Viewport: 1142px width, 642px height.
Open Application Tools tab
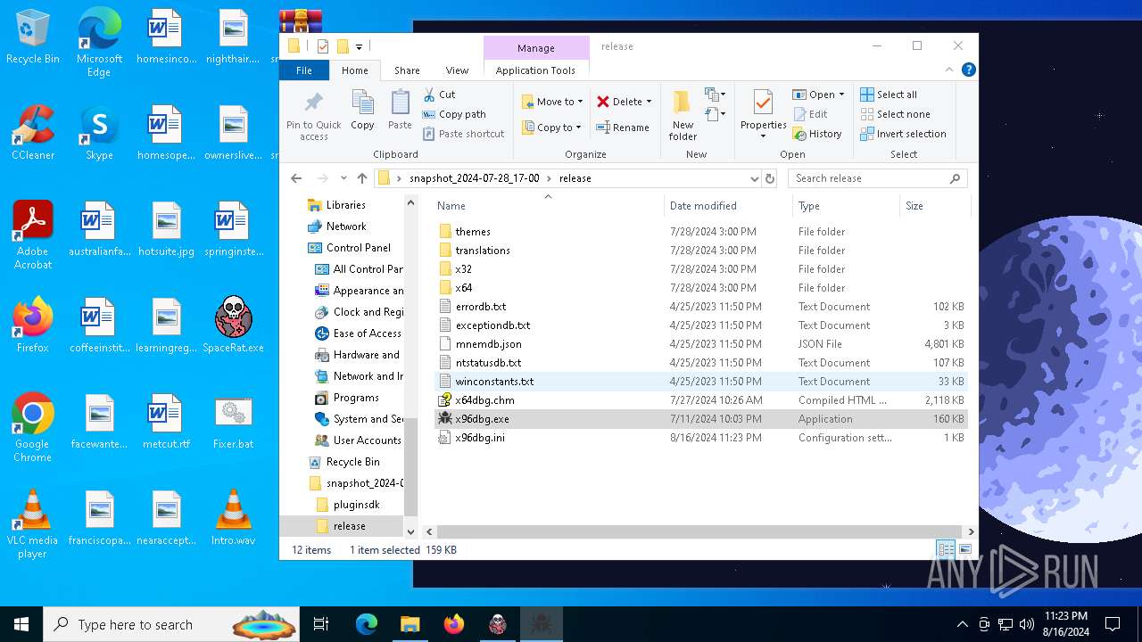[x=536, y=70]
